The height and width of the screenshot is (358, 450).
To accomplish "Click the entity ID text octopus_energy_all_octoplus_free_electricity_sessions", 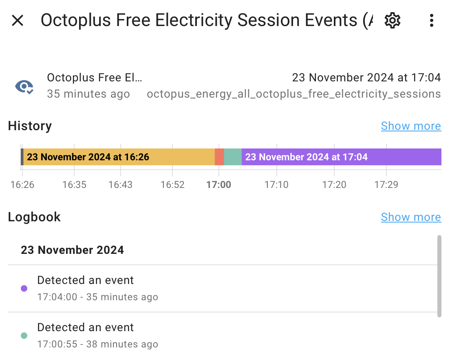I will point(294,94).
